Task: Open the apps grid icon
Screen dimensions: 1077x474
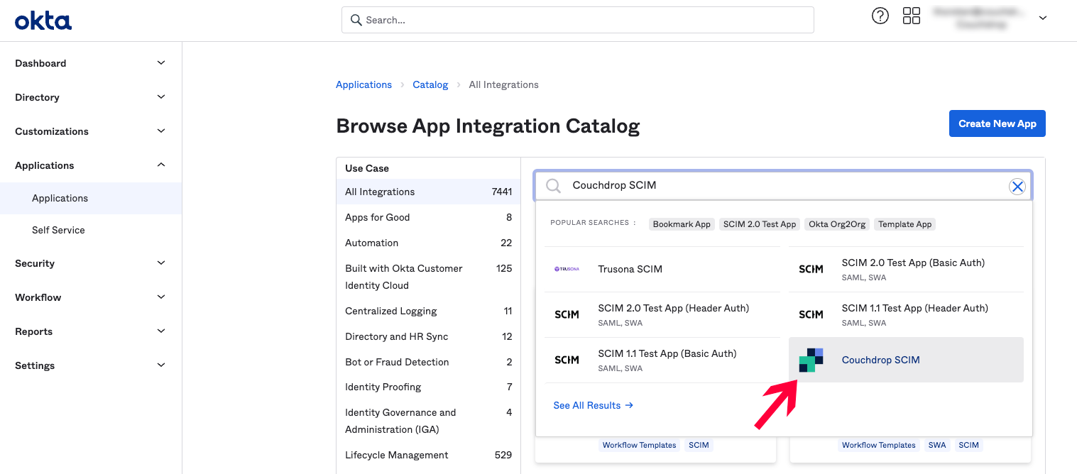Action: point(912,16)
